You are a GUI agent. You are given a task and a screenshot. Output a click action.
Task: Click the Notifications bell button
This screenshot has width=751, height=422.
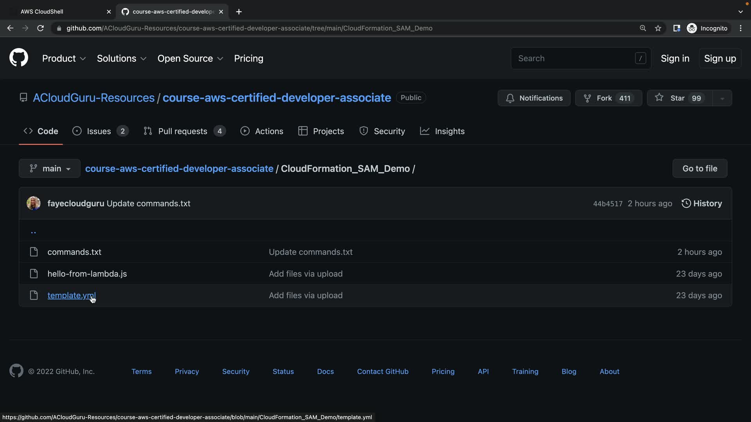click(x=534, y=98)
